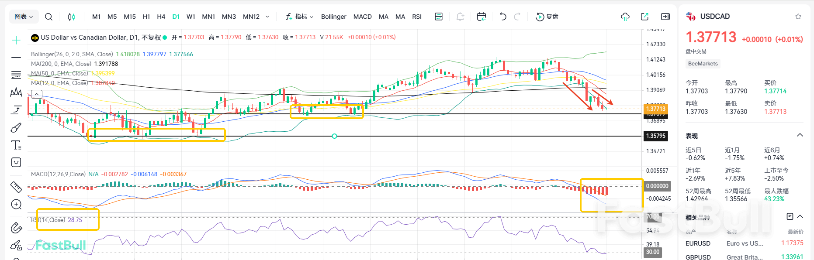Switch to the H4 timeframe
Image resolution: width=814 pixels, height=260 pixels.
tap(161, 17)
